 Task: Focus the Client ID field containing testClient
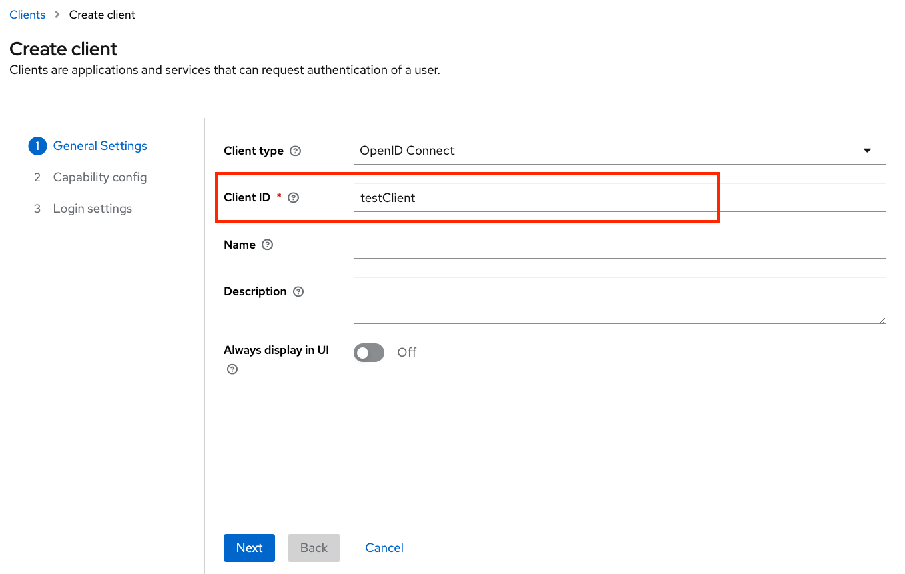[619, 198]
